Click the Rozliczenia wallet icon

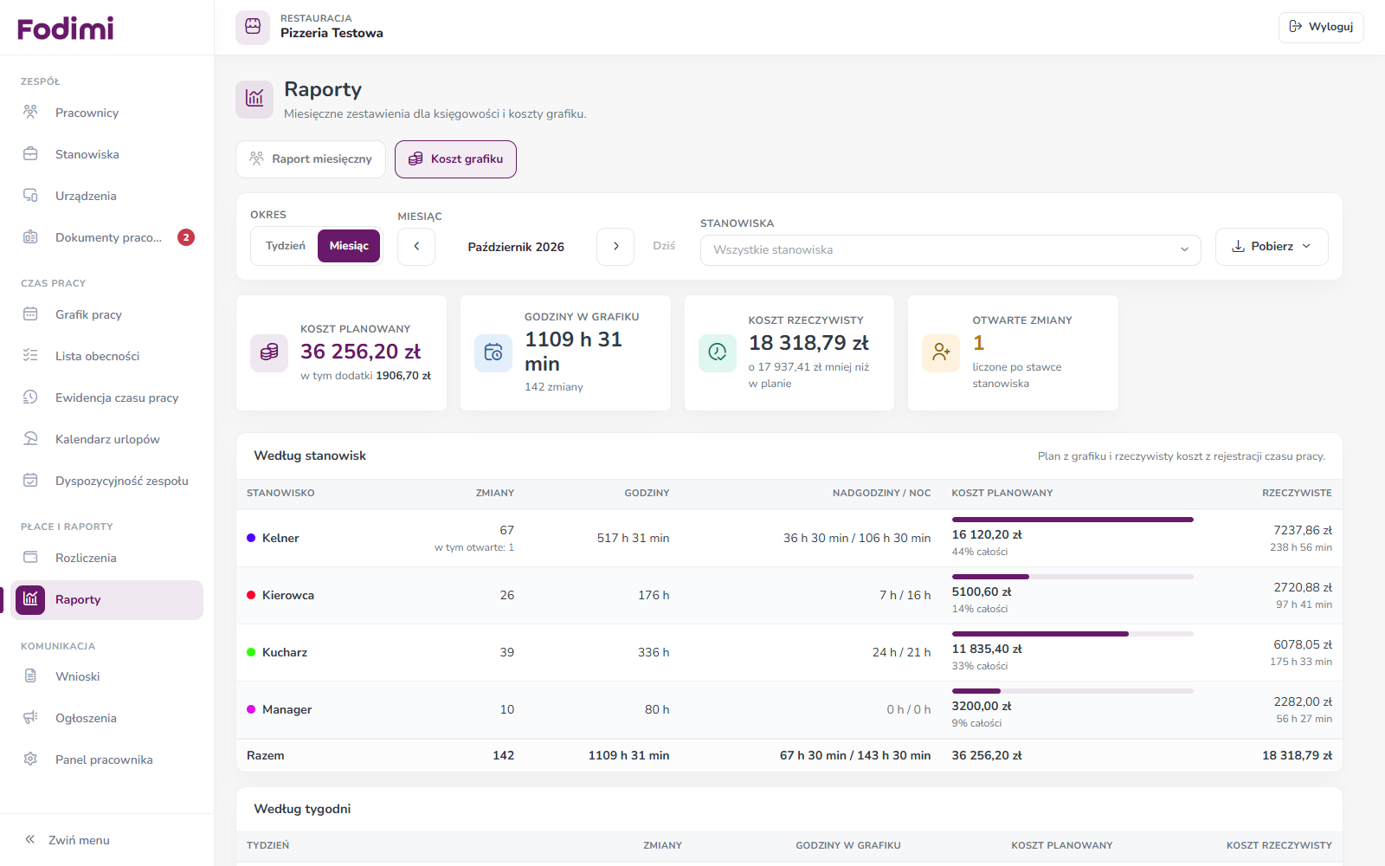click(x=30, y=557)
